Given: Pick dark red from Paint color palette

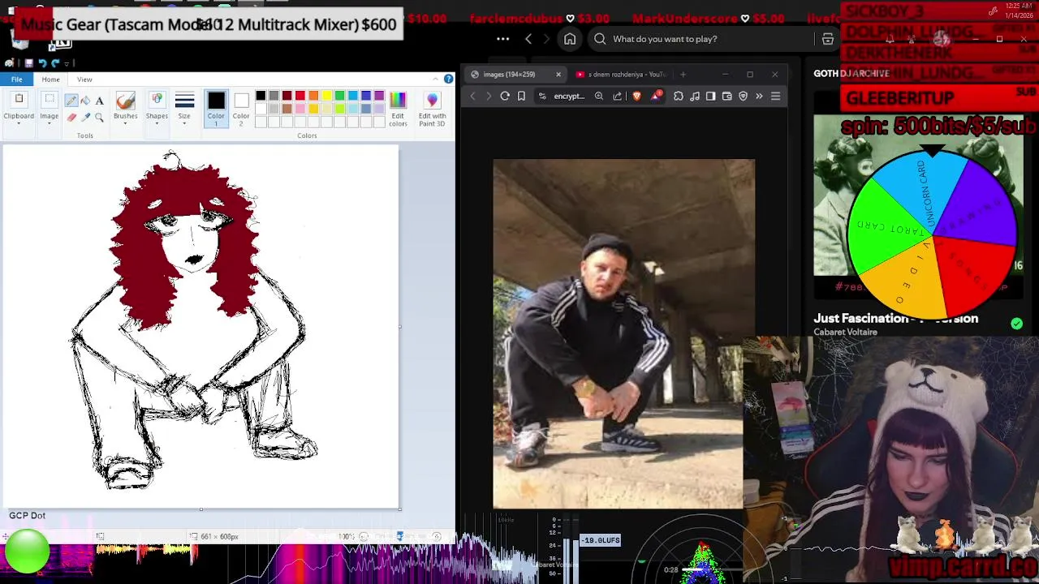Looking at the screenshot, I should tap(287, 96).
